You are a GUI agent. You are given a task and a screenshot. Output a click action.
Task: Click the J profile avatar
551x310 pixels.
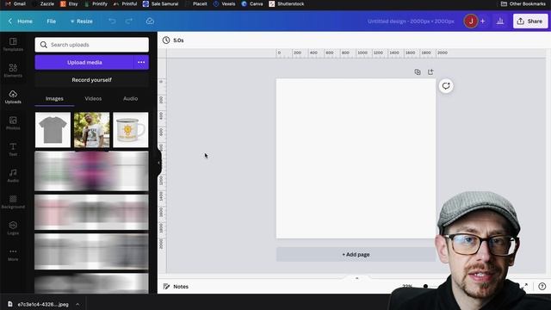click(x=471, y=21)
